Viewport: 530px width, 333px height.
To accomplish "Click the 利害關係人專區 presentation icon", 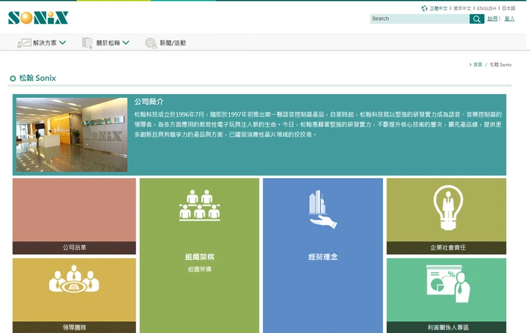I will coord(448,284).
